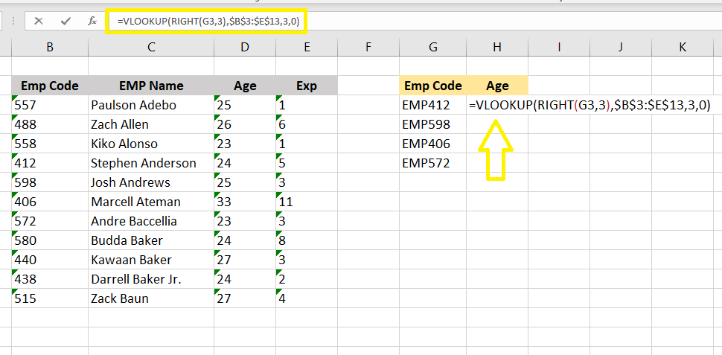Image resolution: width=722 pixels, height=355 pixels.
Task: Select the cell containing 406 in column B
Action: pyautogui.click(x=50, y=202)
